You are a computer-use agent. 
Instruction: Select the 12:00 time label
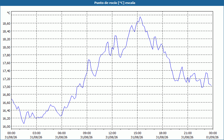pyautogui.click(x=112, y=133)
